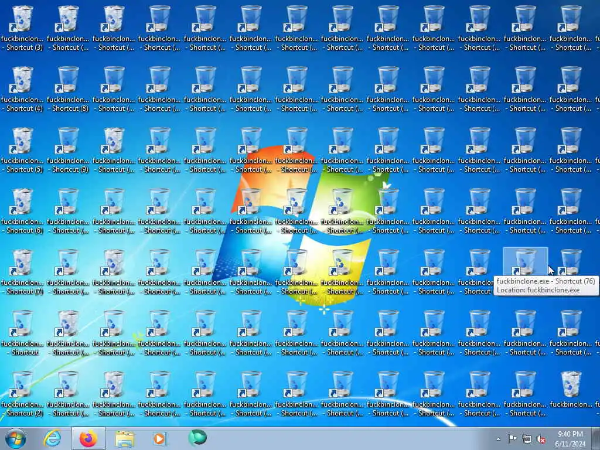
Task: Open the Action Center flag icon
Action: 512,439
